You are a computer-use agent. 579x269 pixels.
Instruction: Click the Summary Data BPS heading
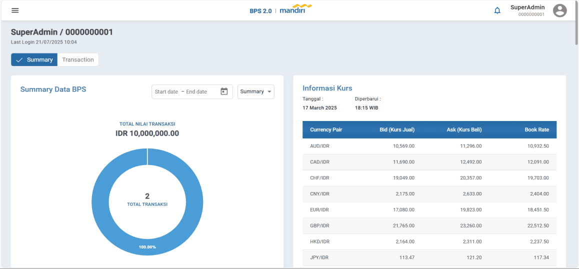[x=53, y=89]
